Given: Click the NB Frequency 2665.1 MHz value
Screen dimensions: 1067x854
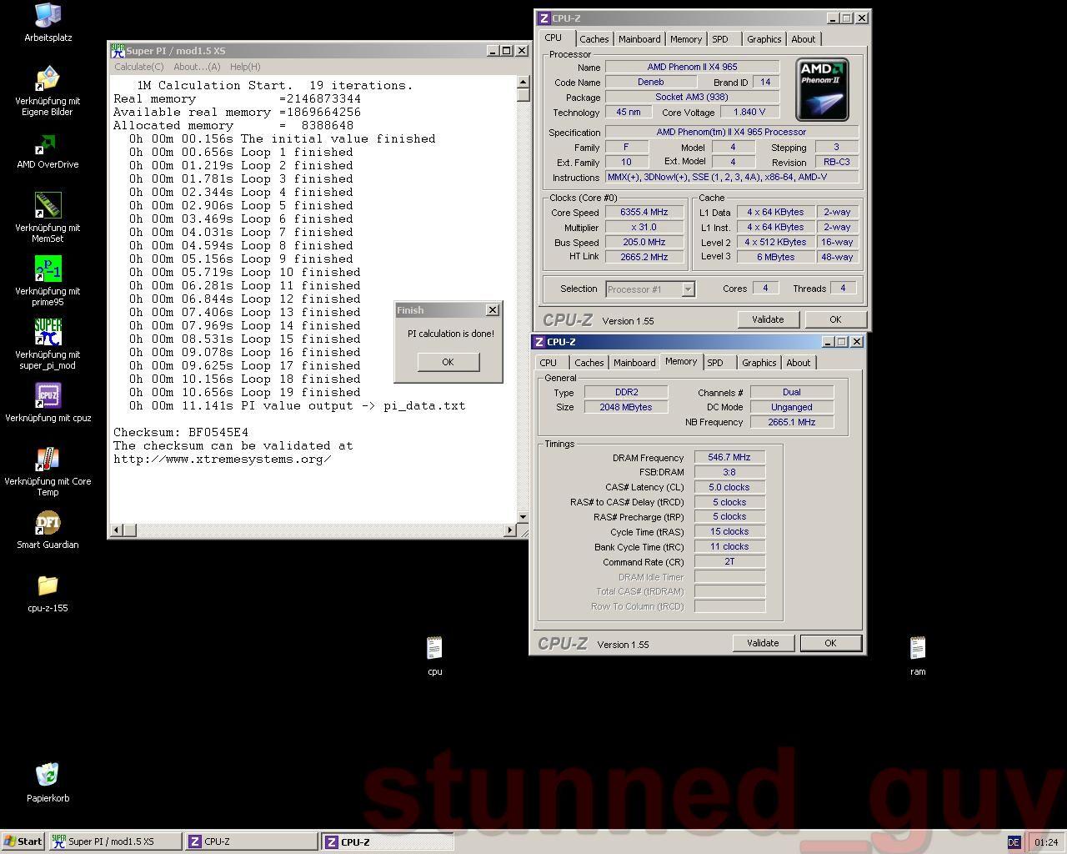Looking at the screenshot, I should pyautogui.click(x=791, y=422).
